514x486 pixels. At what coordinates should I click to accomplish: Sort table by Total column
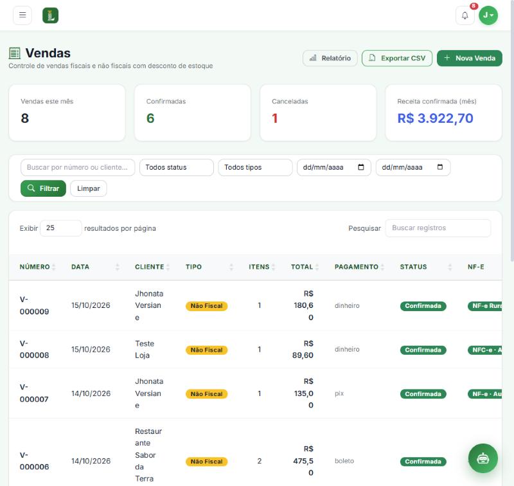[305, 267]
